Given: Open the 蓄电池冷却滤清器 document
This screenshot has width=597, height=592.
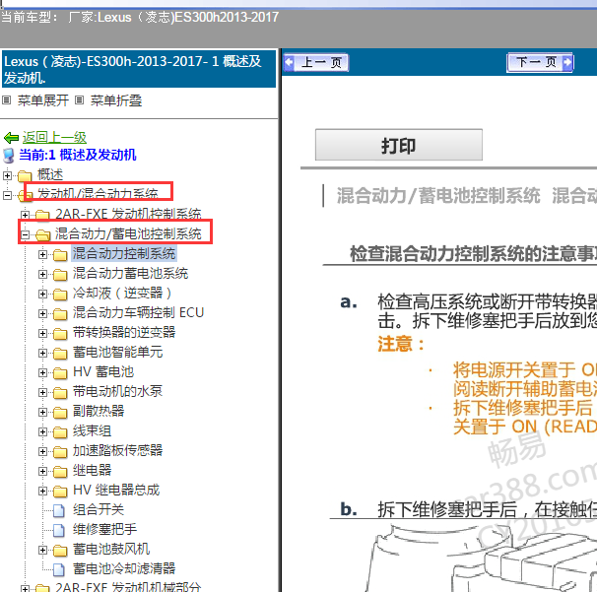Looking at the screenshot, I should [124, 568].
